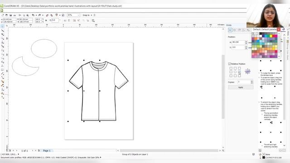Pick the yellow swatch in the palette
This screenshot has width=290, height=163.
pos(271,36)
